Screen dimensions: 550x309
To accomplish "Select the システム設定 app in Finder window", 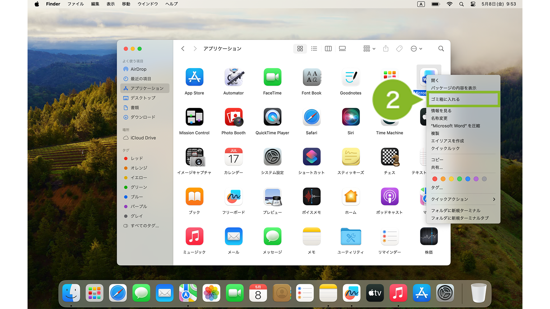I will [273, 157].
